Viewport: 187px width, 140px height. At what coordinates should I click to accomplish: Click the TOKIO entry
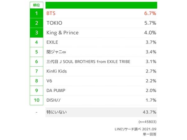pos(54,23)
